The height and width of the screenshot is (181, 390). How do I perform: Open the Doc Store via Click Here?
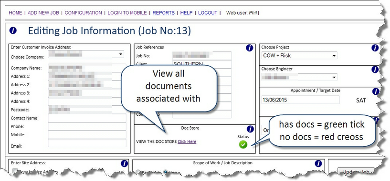click(187, 141)
